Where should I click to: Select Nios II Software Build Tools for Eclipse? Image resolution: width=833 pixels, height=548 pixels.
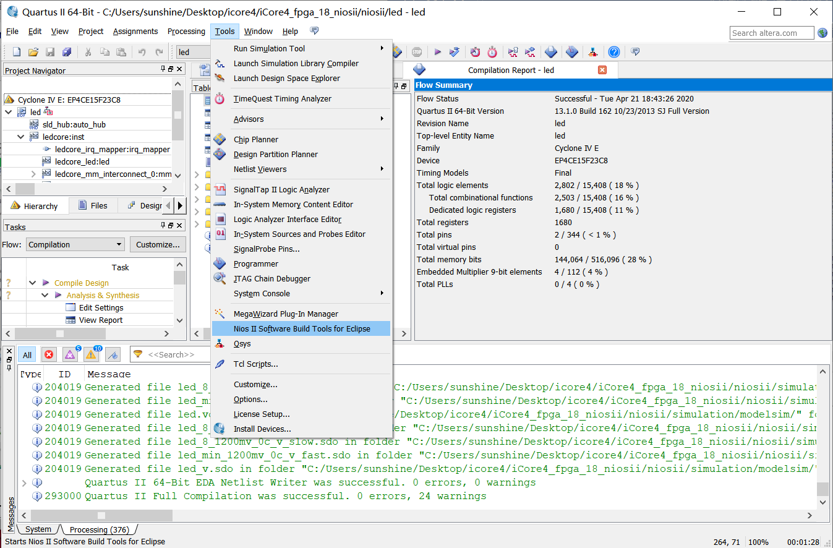coord(301,328)
